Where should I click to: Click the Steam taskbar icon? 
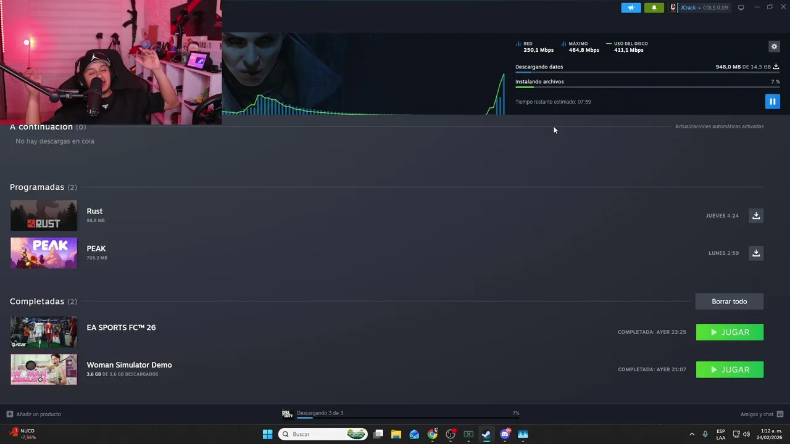click(x=486, y=434)
